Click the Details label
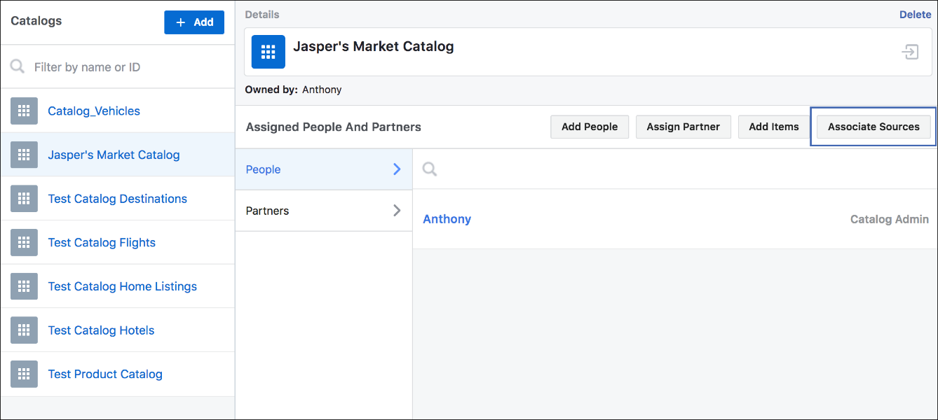This screenshot has width=938, height=420. click(x=262, y=14)
